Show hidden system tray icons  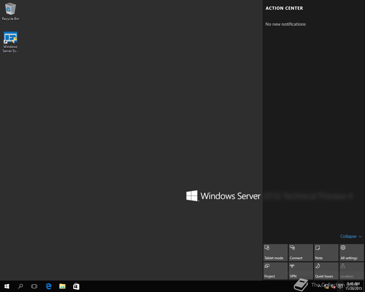319,286
